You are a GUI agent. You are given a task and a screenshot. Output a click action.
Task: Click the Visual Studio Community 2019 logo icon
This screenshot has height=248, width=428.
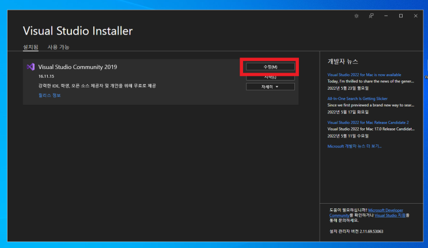coord(31,67)
